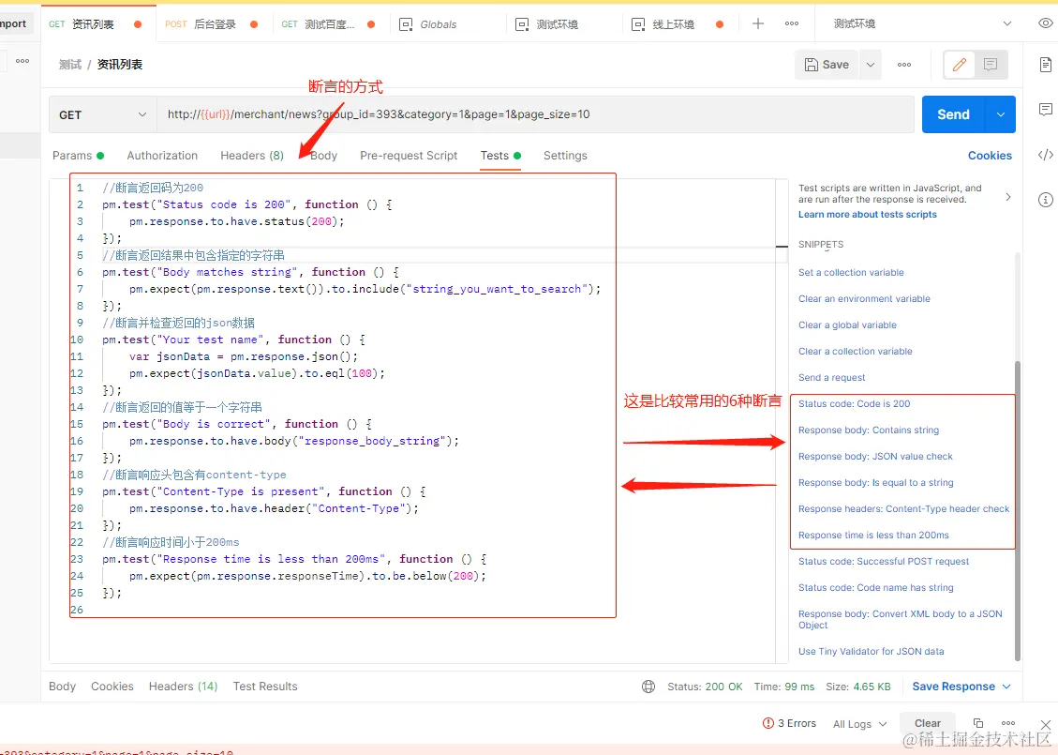The height and width of the screenshot is (755, 1058).
Task: Click the network globe icon in response bar
Action: point(648,687)
